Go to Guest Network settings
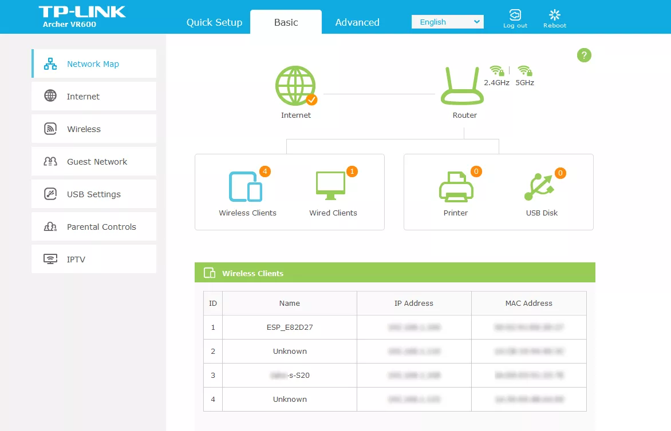This screenshot has width=671, height=431. (x=94, y=161)
